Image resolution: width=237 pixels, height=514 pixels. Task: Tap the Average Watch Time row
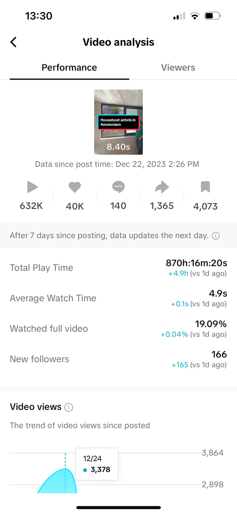[x=118, y=298]
